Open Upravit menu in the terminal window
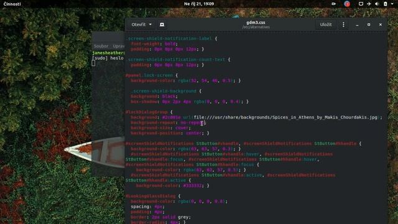Viewport: 398px width, 224px height. coord(119,46)
